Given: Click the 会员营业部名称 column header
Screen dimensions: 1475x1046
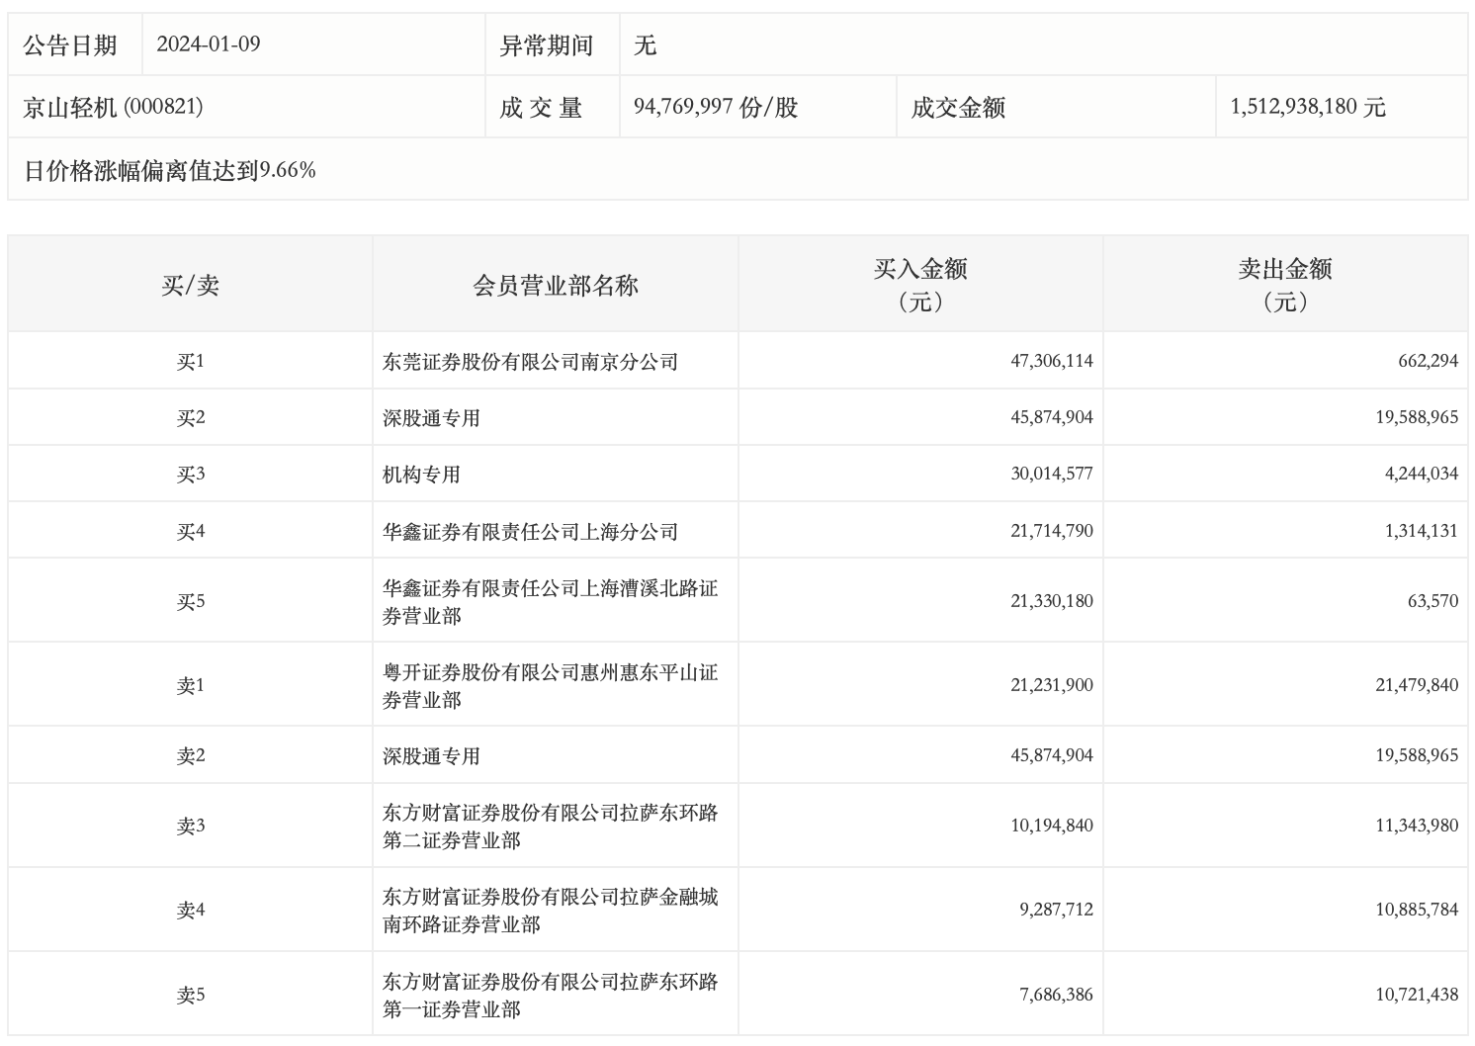Looking at the screenshot, I should [556, 285].
